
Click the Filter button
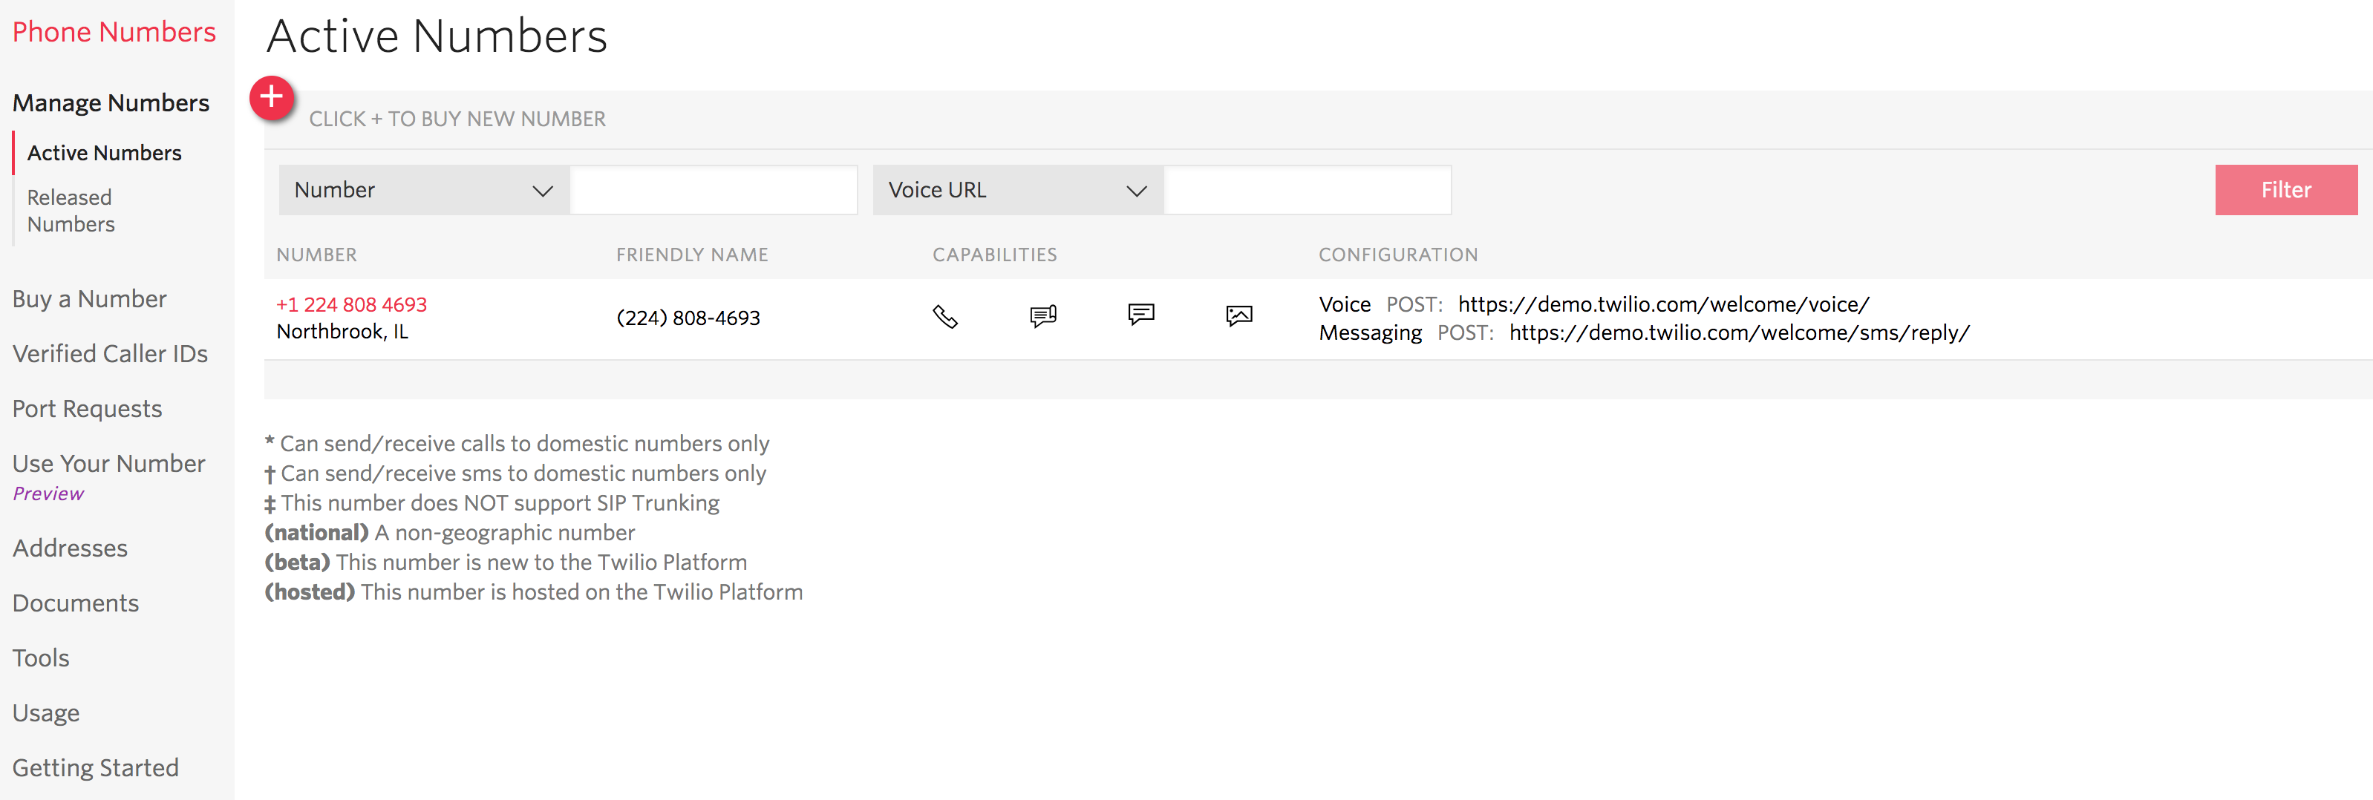click(x=2285, y=191)
